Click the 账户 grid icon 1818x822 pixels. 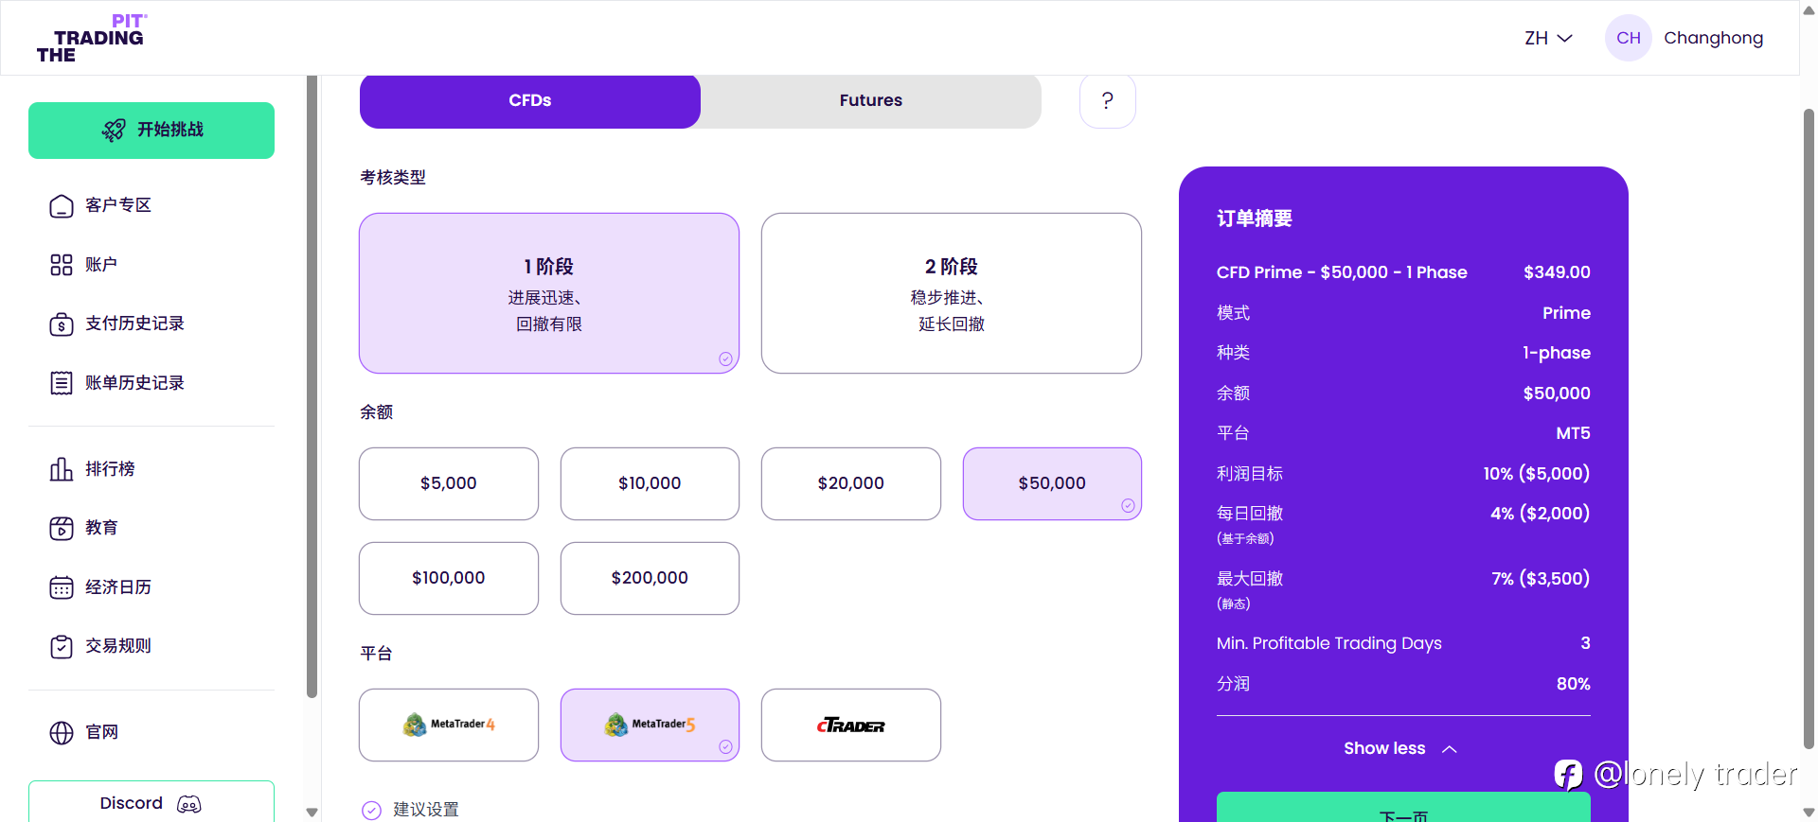pos(62,265)
